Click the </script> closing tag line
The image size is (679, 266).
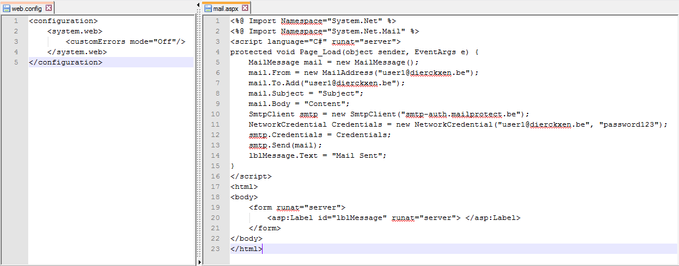pos(251,177)
